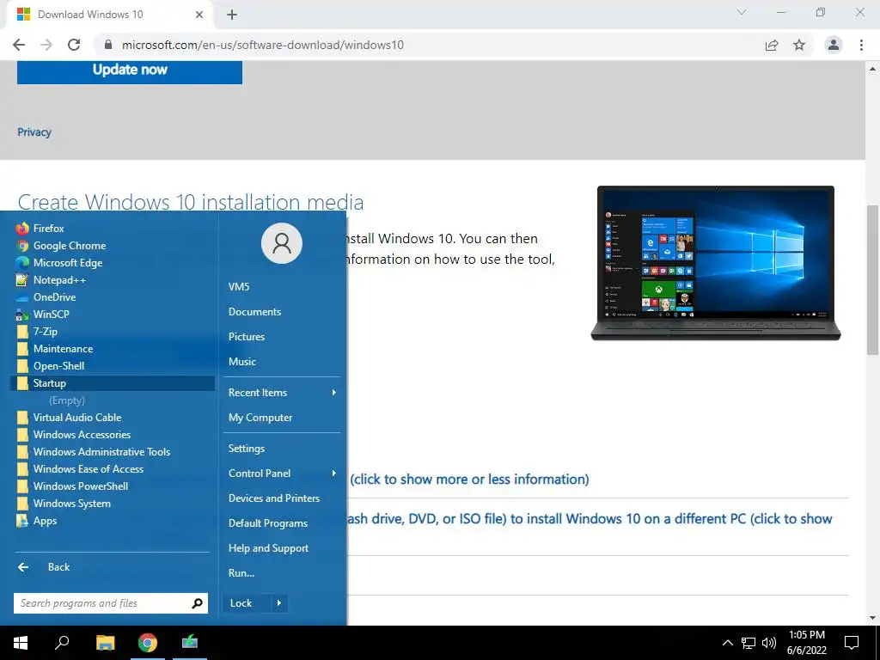Share this page from the address bar
880x660 pixels.
(772, 45)
